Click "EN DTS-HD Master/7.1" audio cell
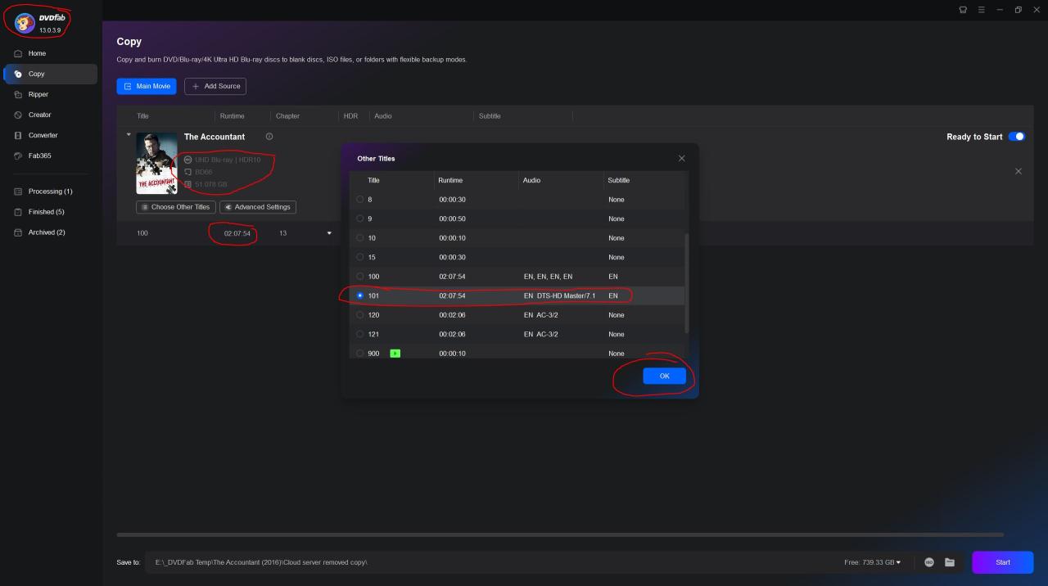Image resolution: width=1048 pixels, height=586 pixels. (x=560, y=295)
